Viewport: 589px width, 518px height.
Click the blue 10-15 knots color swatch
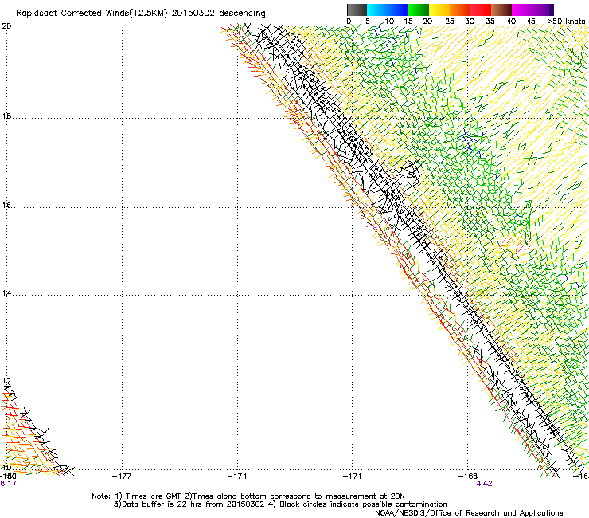[x=398, y=10]
